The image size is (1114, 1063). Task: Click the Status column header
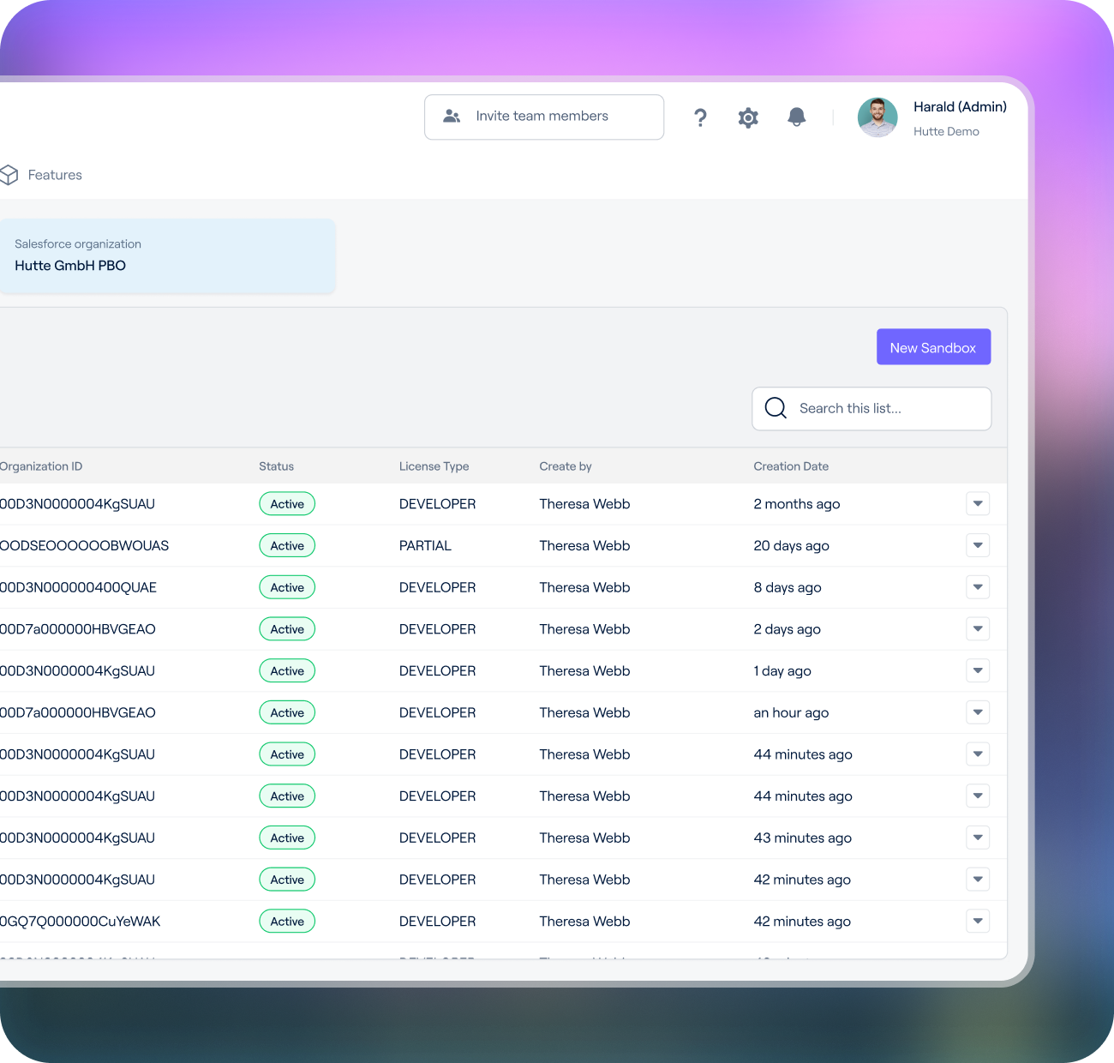click(276, 466)
